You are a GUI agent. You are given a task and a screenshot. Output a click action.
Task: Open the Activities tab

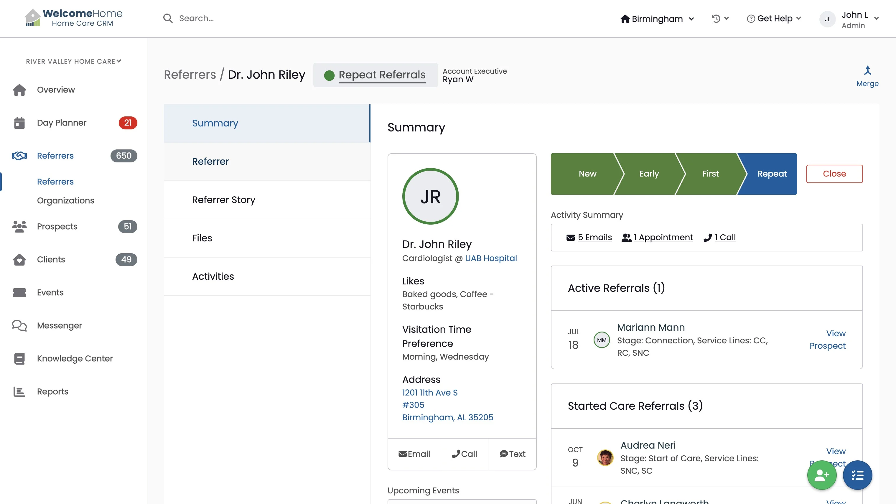tap(213, 276)
